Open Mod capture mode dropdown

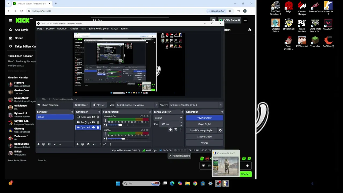click(137, 105)
